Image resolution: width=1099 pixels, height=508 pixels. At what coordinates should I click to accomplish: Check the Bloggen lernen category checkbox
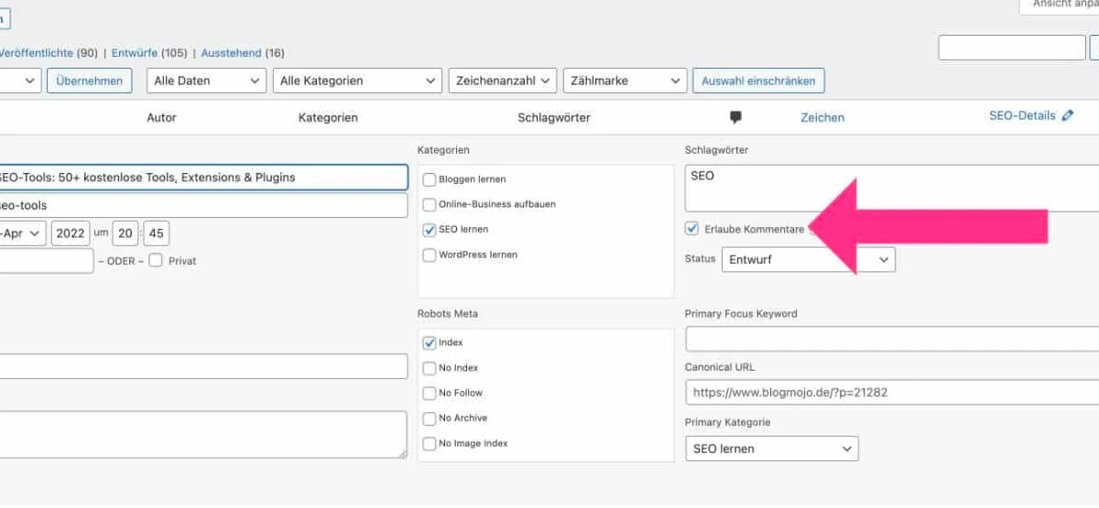(x=430, y=179)
